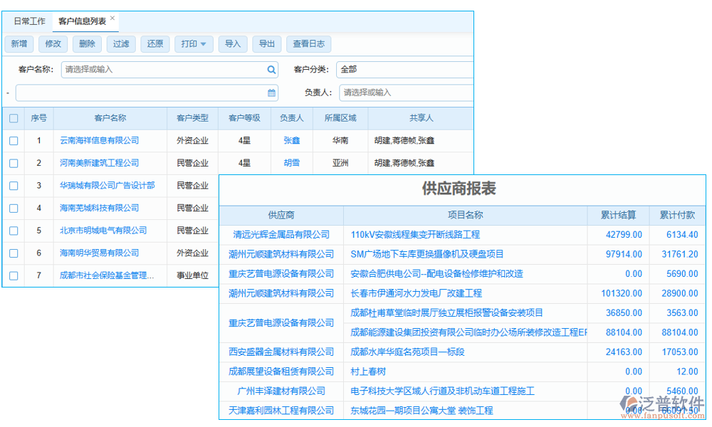The height and width of the screenshot is (427, 712).
Task: Click the 还原 restore button
Action: click(x=155, y=43)
